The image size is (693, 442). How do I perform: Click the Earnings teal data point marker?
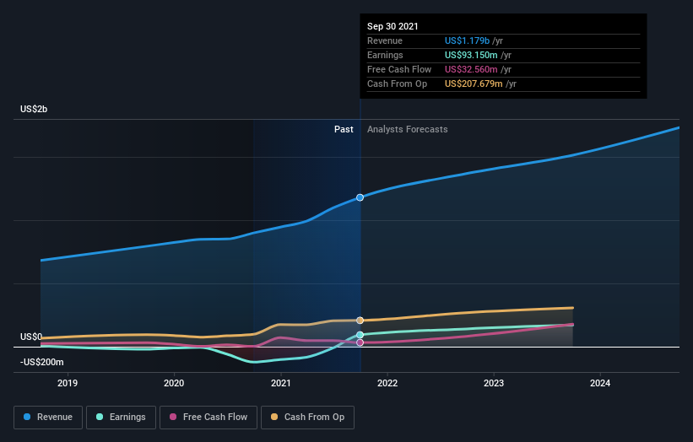click(x=360, y=335)
